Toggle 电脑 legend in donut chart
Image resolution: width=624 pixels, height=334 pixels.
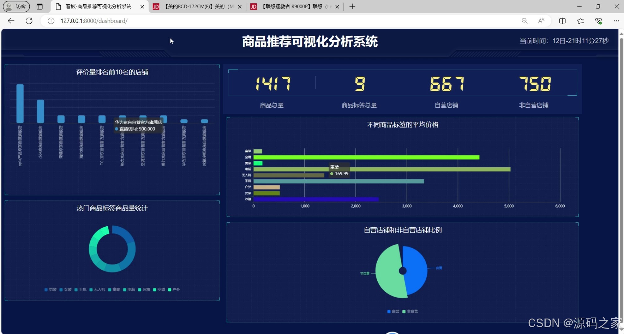pyautogui.click(x=129, y=289)
